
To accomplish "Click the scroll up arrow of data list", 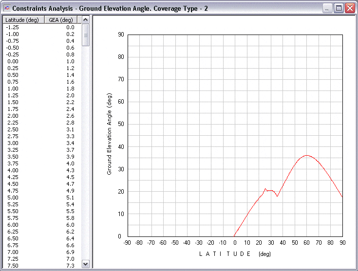I will (86, 20).
